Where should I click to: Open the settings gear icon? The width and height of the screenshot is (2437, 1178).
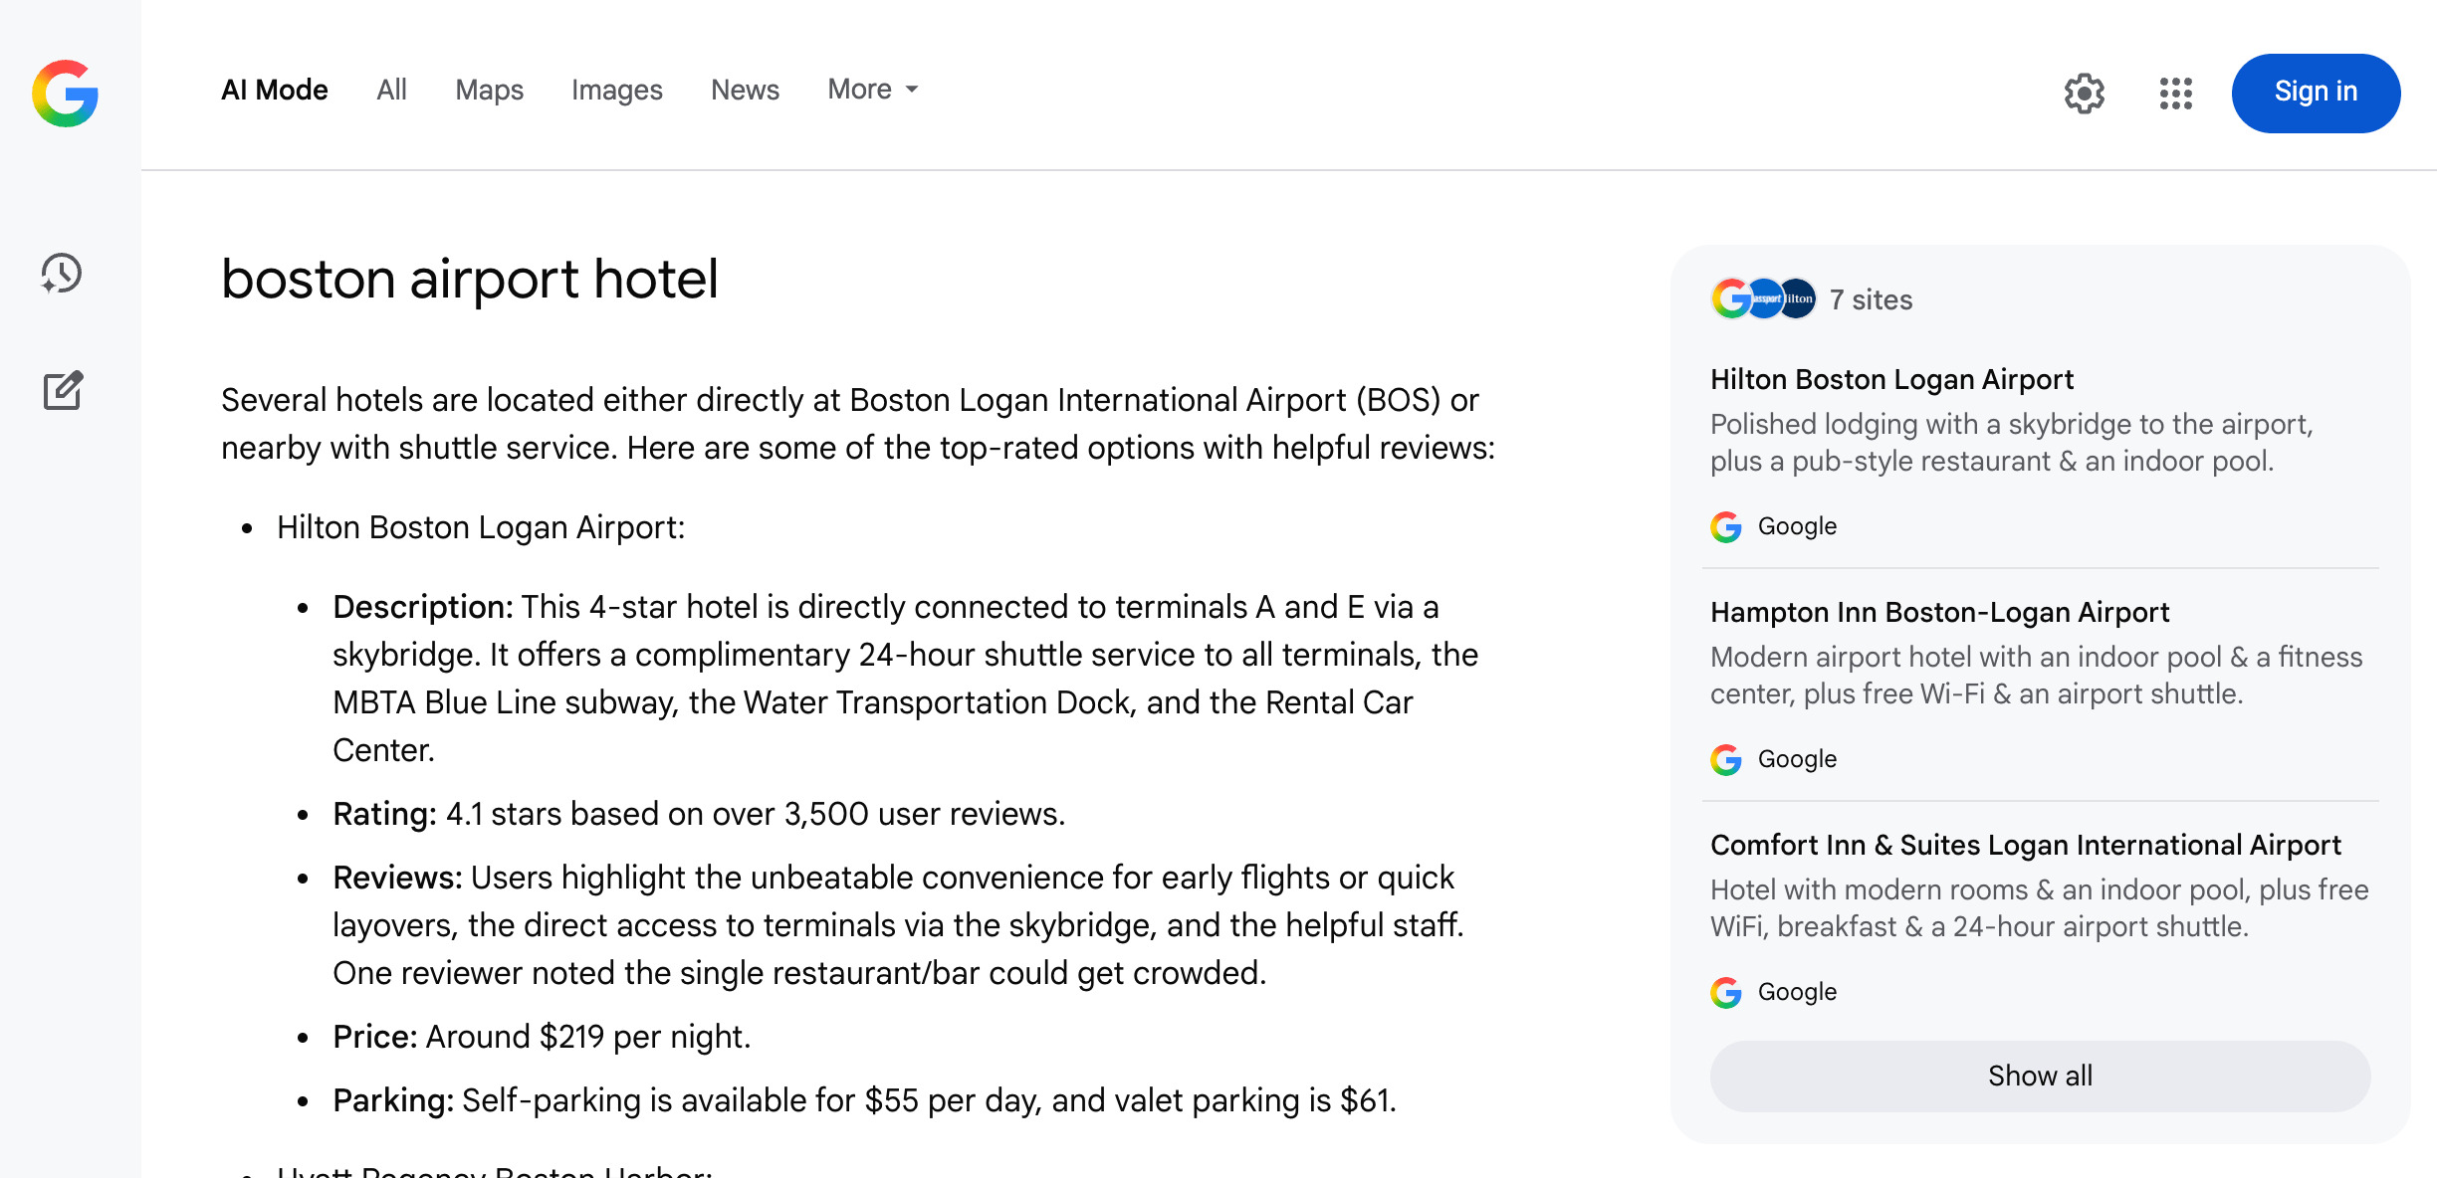[2084, 94]
